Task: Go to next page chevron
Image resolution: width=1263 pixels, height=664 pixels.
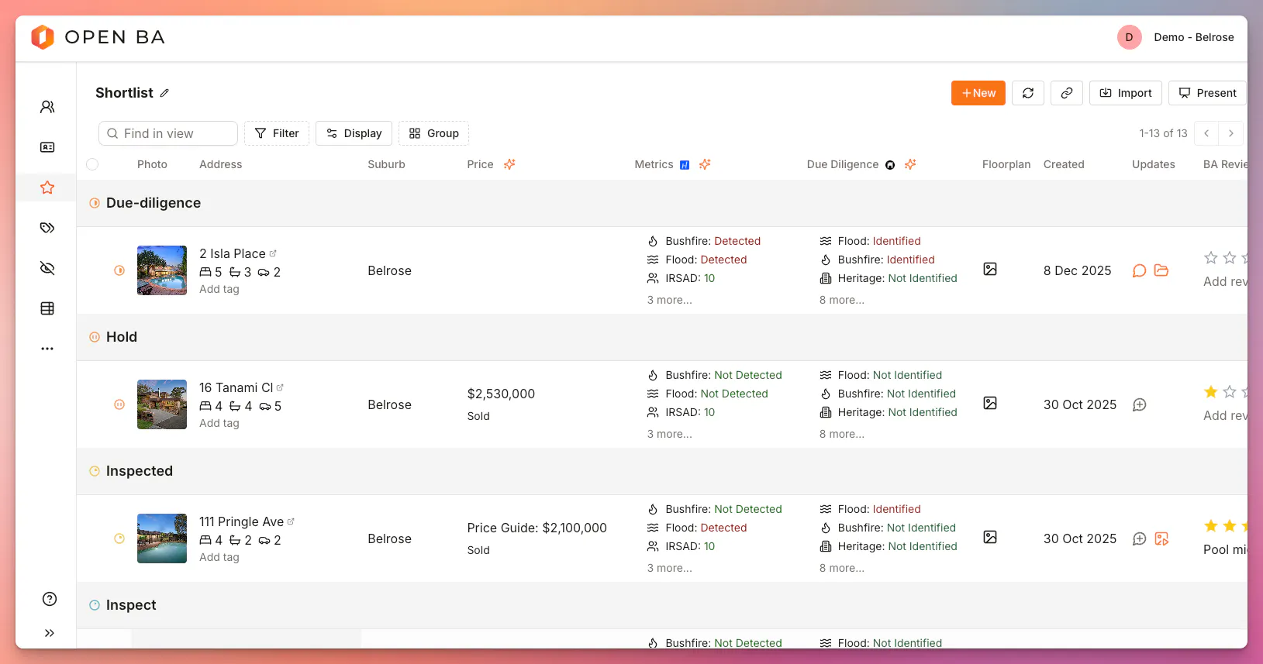Action: click(1231, 133)
